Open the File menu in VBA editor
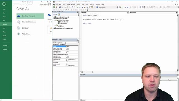 (56, 5)
